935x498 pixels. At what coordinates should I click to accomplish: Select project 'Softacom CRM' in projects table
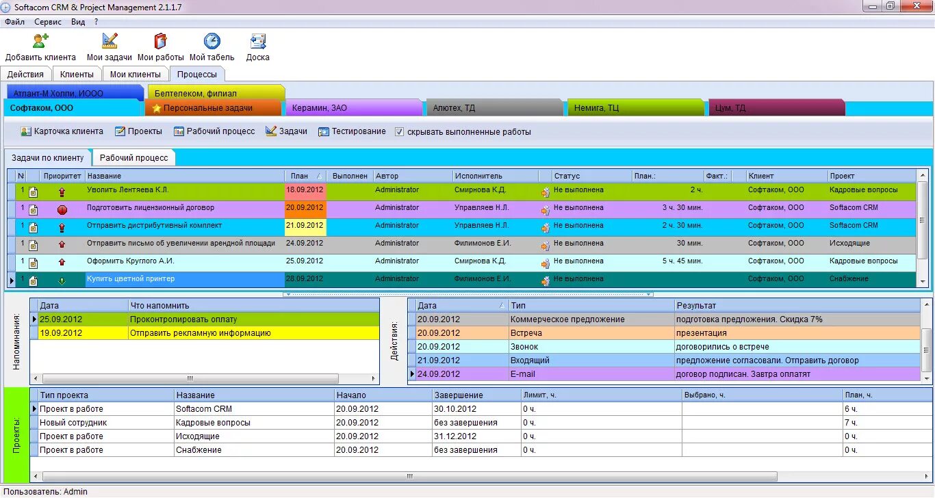click(481, 409)
